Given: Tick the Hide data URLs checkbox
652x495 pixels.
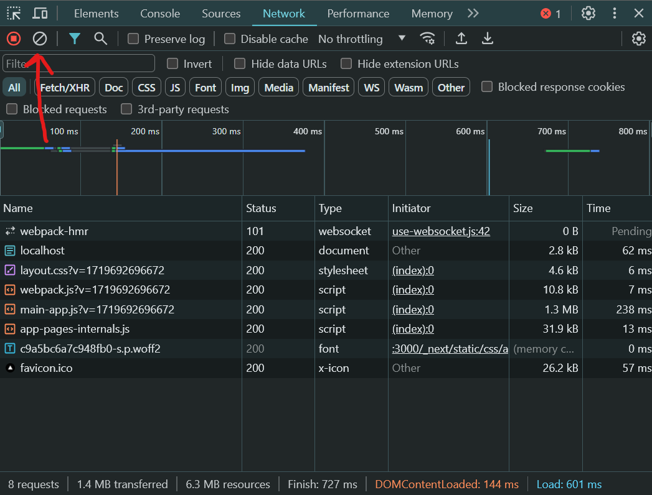Looking at the screenshot, I should tap(240, 63).
